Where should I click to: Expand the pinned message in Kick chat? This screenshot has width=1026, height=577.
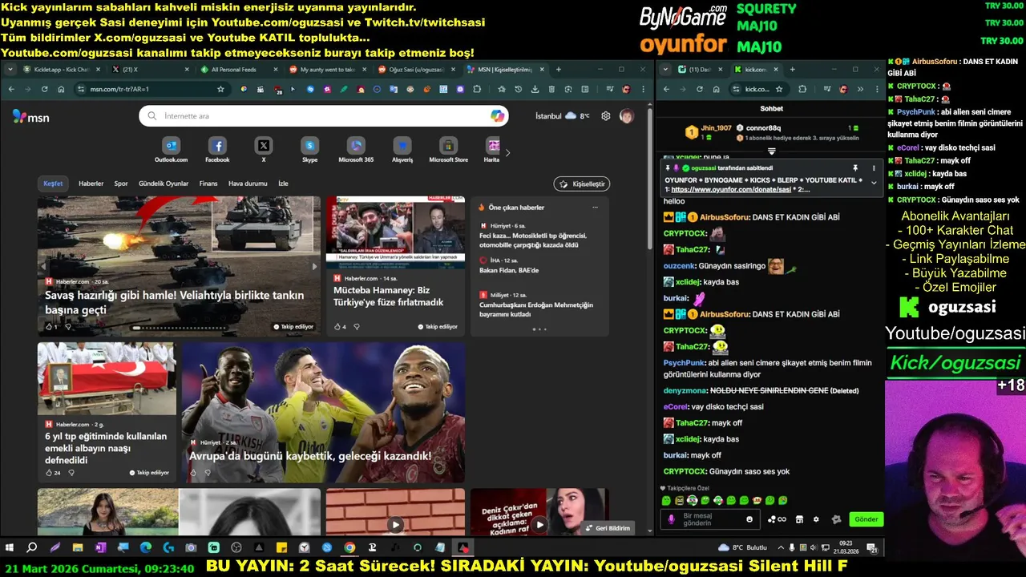[874, 183]
